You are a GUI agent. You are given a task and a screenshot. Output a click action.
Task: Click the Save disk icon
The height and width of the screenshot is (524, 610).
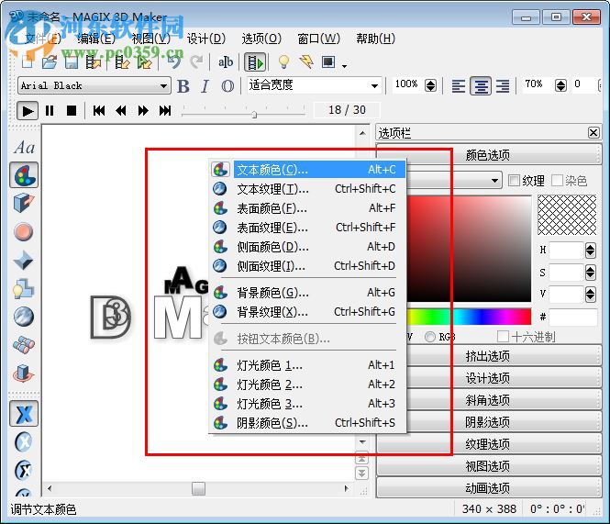tap(72, 61)
